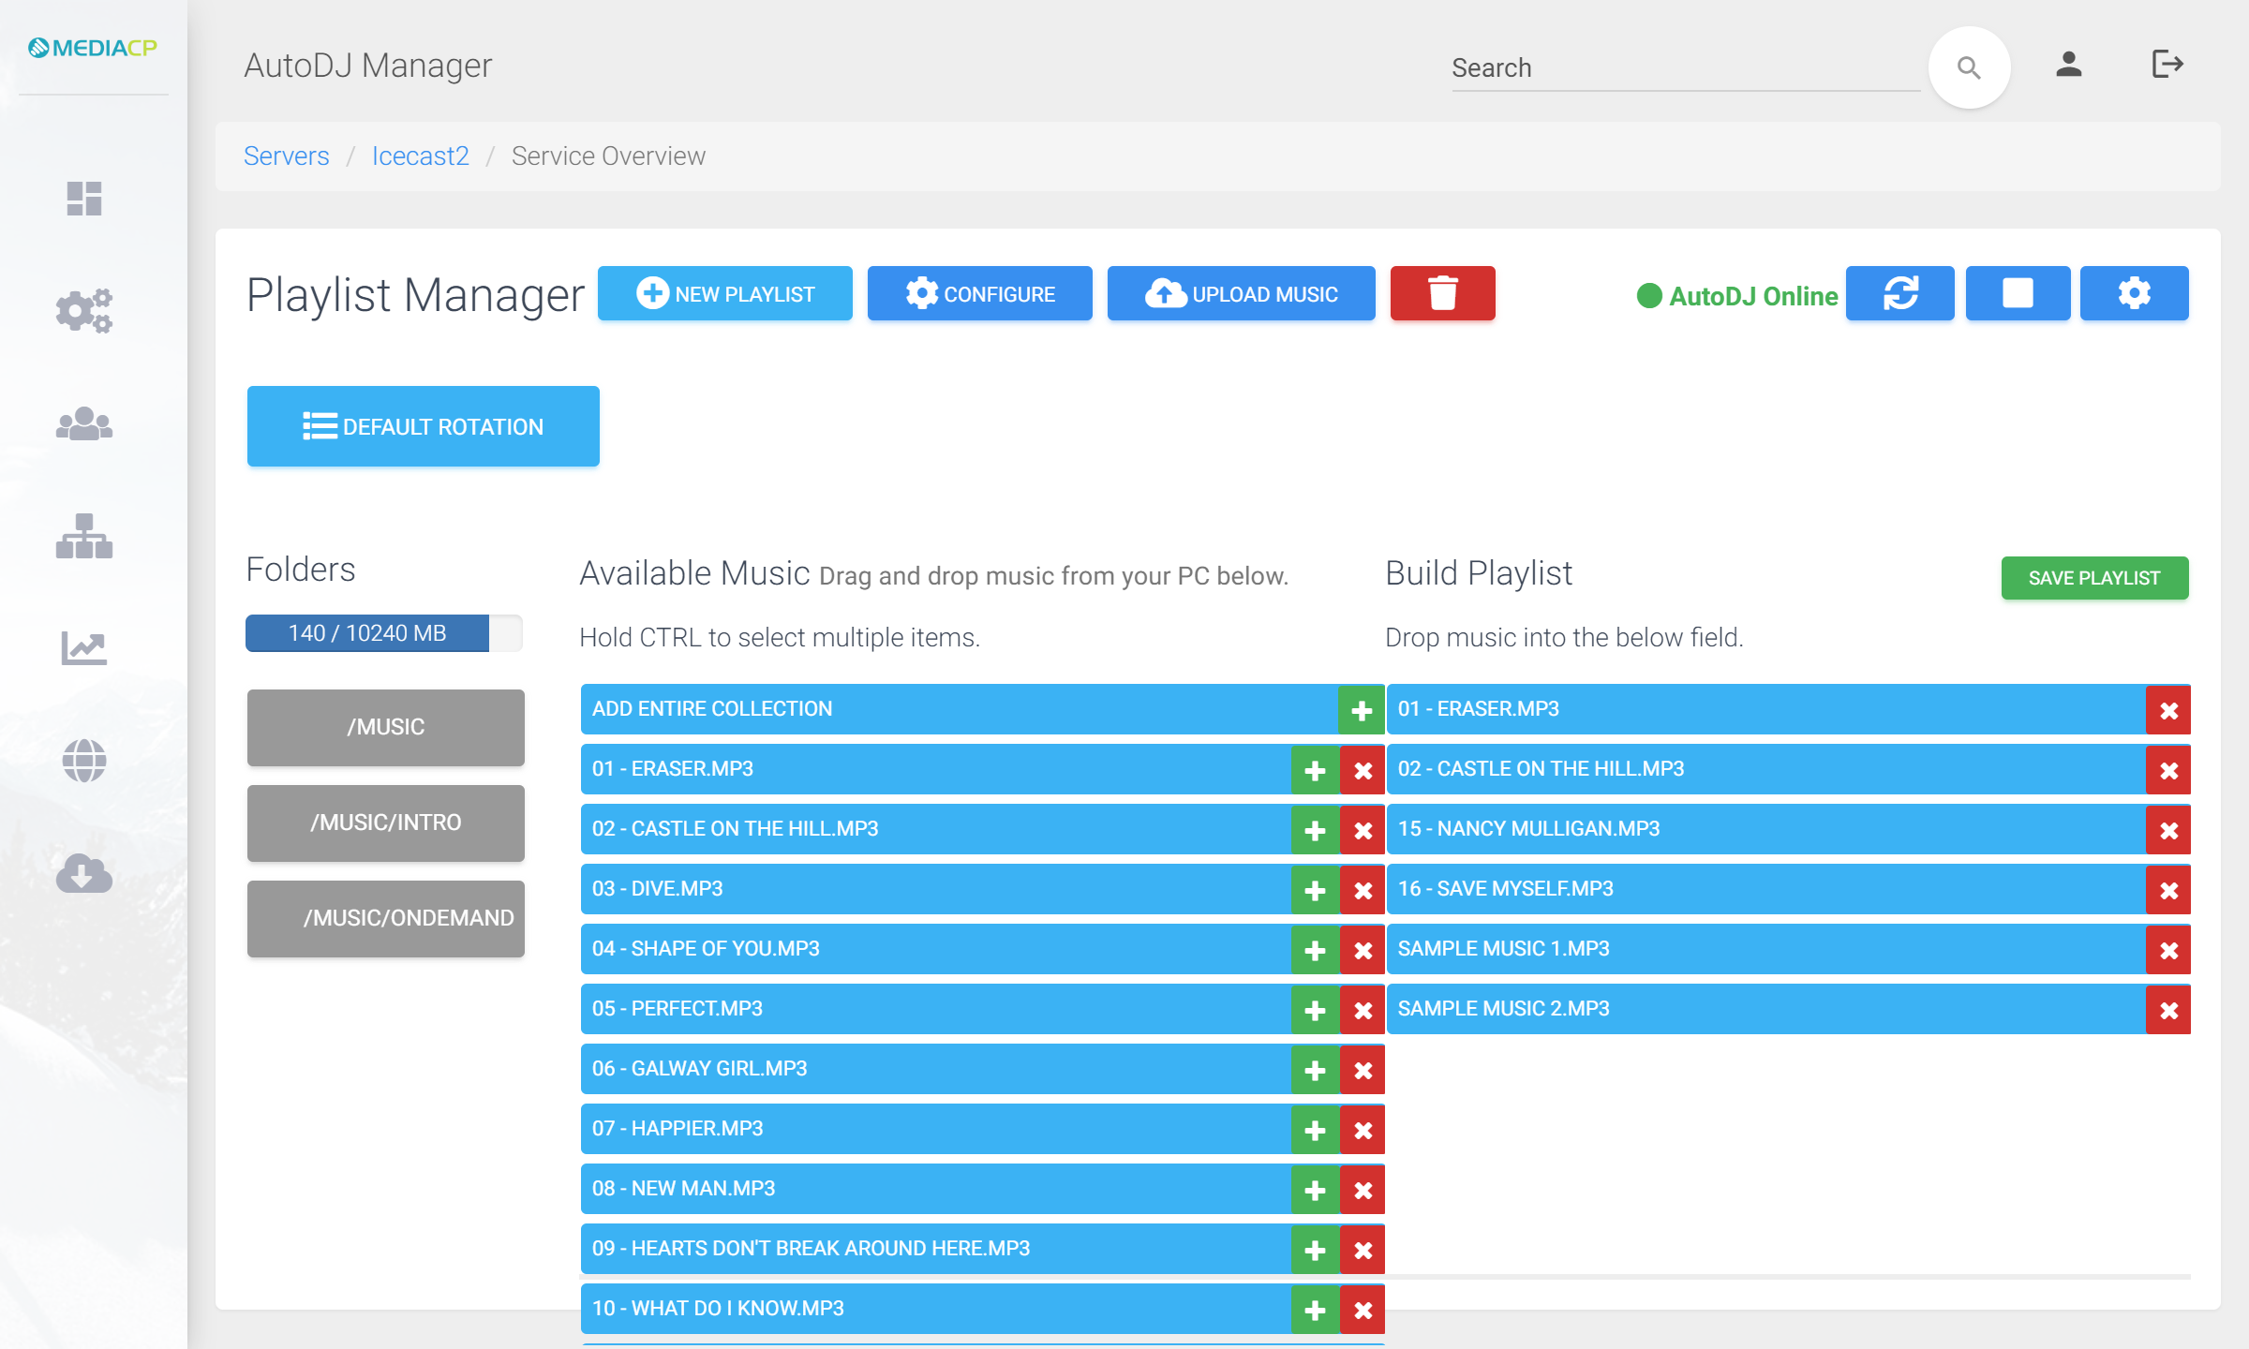Click the AutoDJ refresh/restart icon
This screenshot has height=1349, width=2249.
1902,294
